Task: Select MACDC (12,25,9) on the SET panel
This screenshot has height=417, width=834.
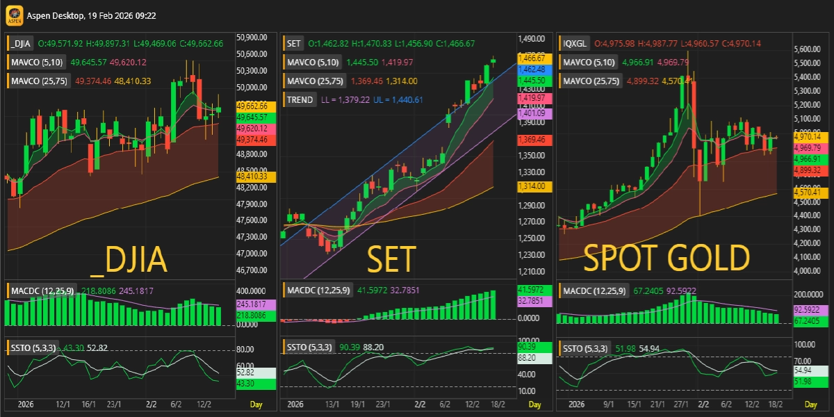Action: [x=319, y=289]
